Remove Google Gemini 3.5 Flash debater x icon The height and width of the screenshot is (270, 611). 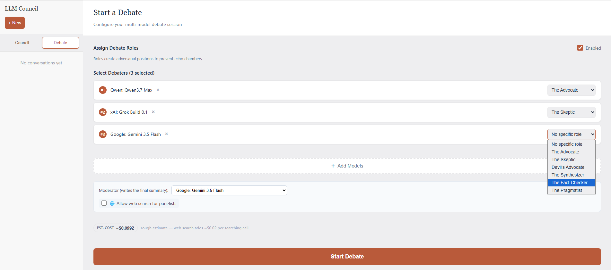[x=166, y=134]
